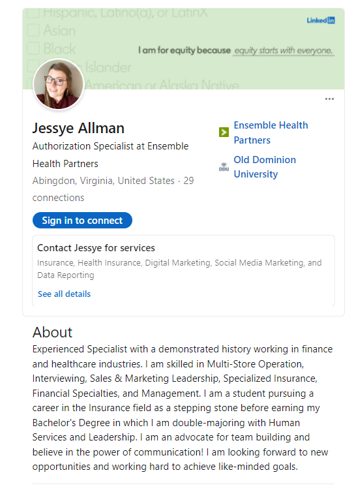Expand See all details for services
The width and height of the screenshot is (354, 494).
[x=64, y=294]
